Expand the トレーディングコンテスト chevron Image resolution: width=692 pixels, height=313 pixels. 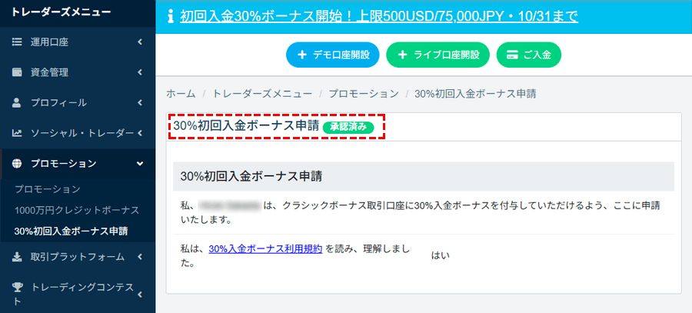pos(139,294)
